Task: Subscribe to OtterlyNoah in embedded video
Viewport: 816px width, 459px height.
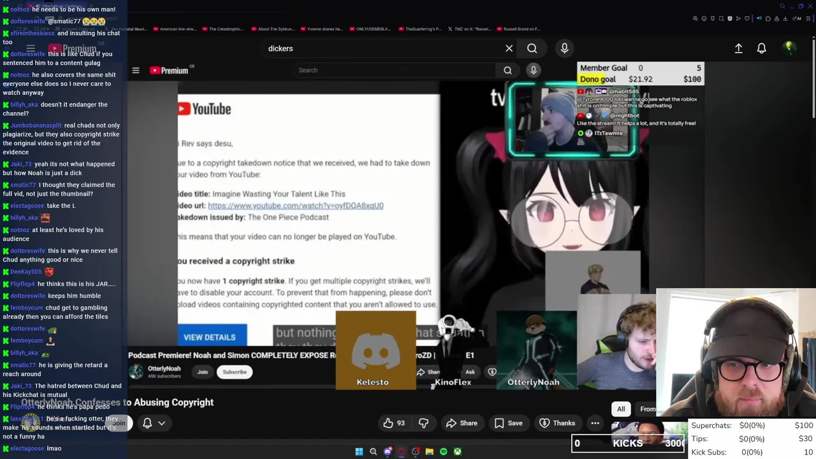Action: (x=235, y=372)
